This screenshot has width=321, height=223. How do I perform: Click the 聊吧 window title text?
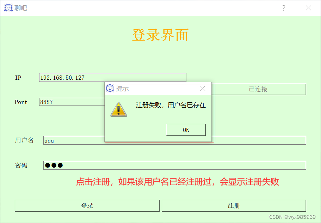(21, 8)
